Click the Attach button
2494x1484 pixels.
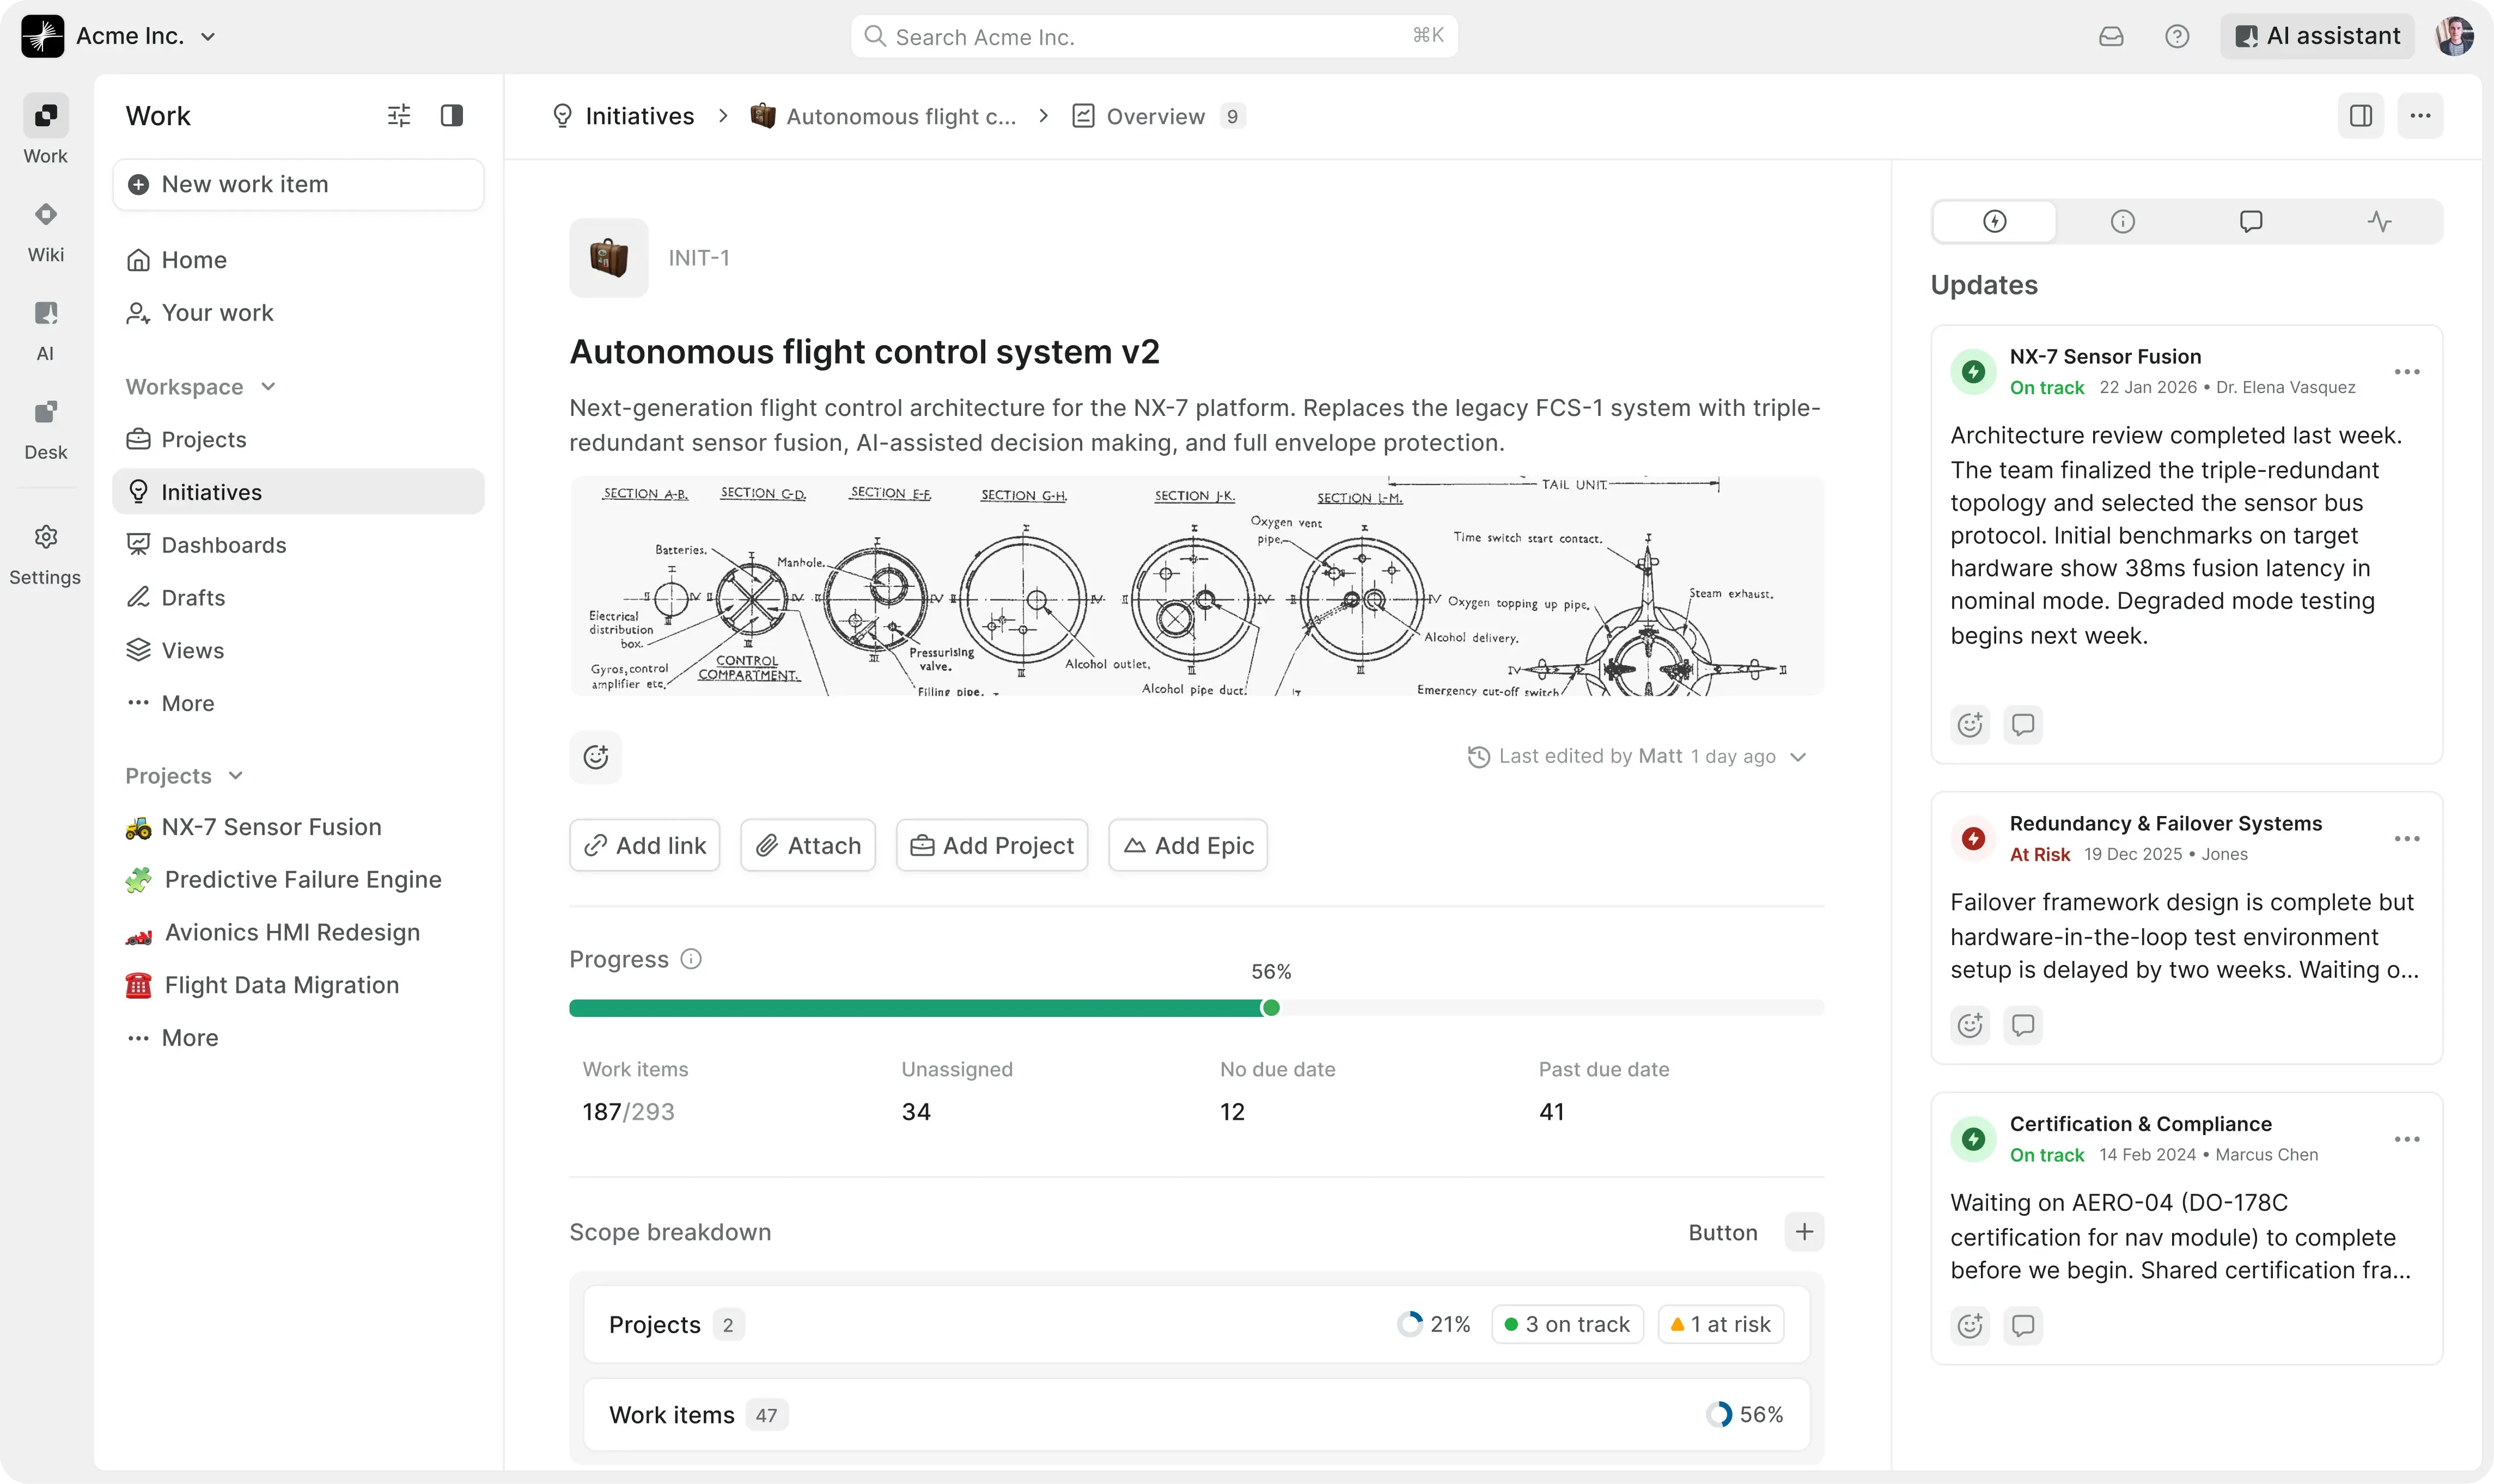point(808,846)
